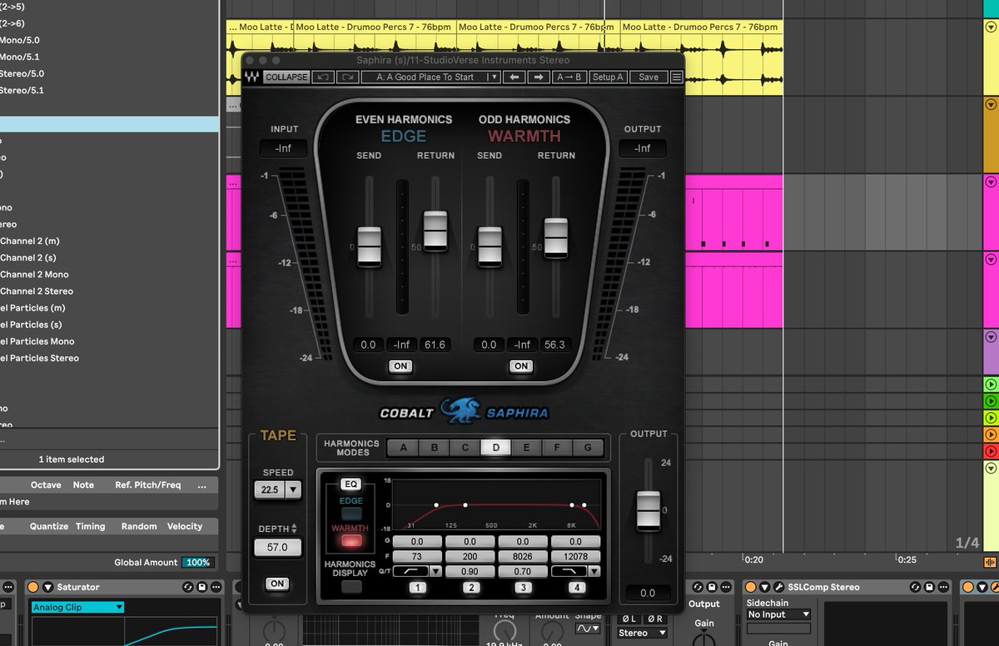Click the Saturator save preset icon

[x=202, y=587]
